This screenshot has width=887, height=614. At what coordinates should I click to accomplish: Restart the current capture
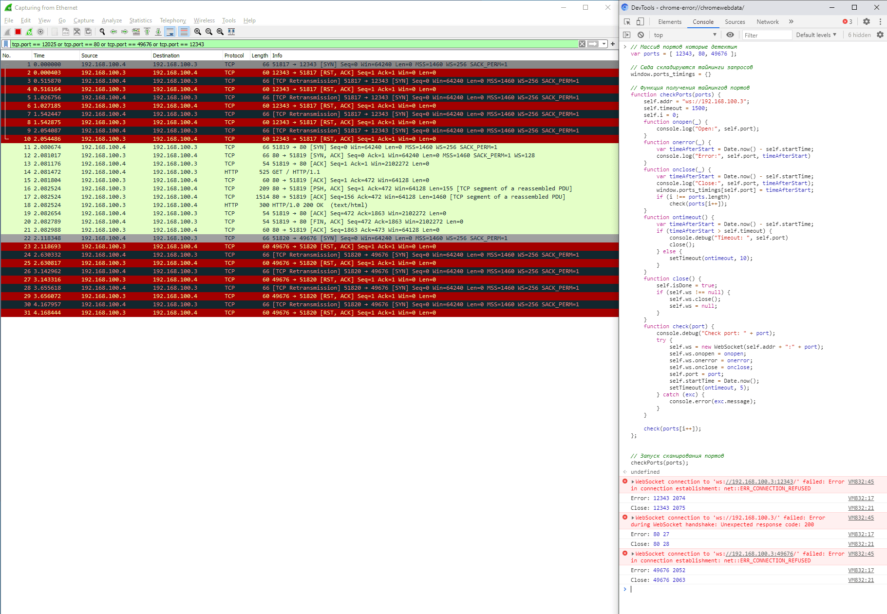pyautogui.click(x=29, y=32)
